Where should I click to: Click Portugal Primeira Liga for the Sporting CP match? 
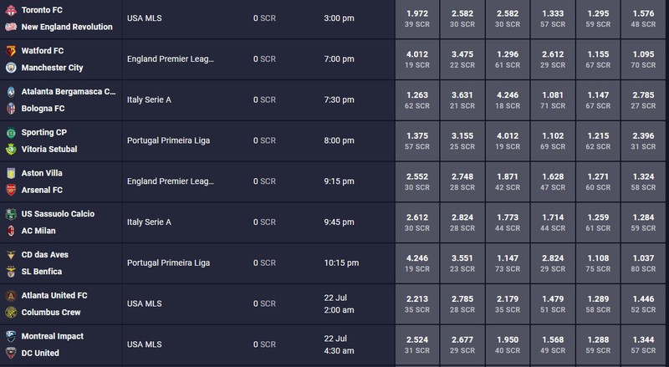[169, 140]
